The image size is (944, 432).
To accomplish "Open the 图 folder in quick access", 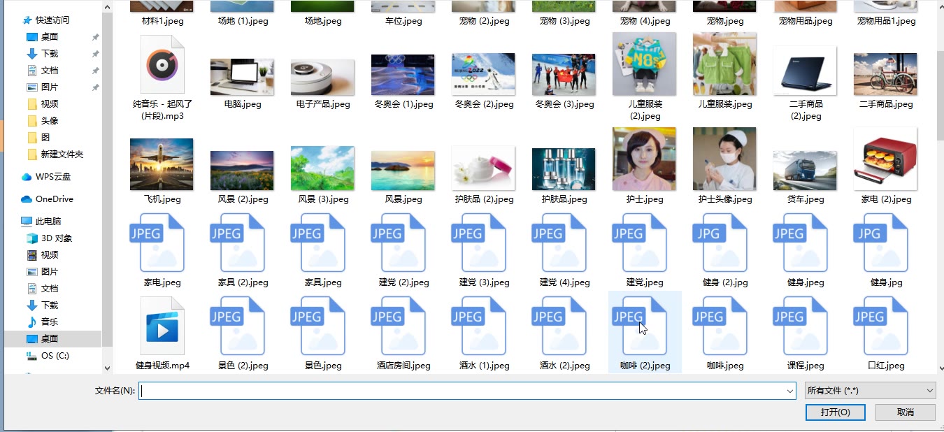I will point(38,138).
